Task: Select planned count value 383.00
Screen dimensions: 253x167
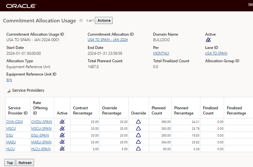Action: pyautogui.click(x=166, y=129)
